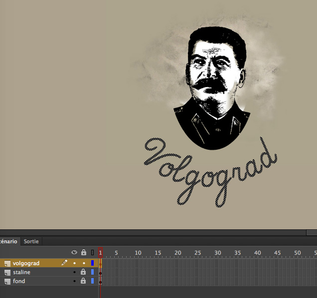This screenshot has width=317, height=298.
Task: Switch to the Sortie tab
Action: 31,241
